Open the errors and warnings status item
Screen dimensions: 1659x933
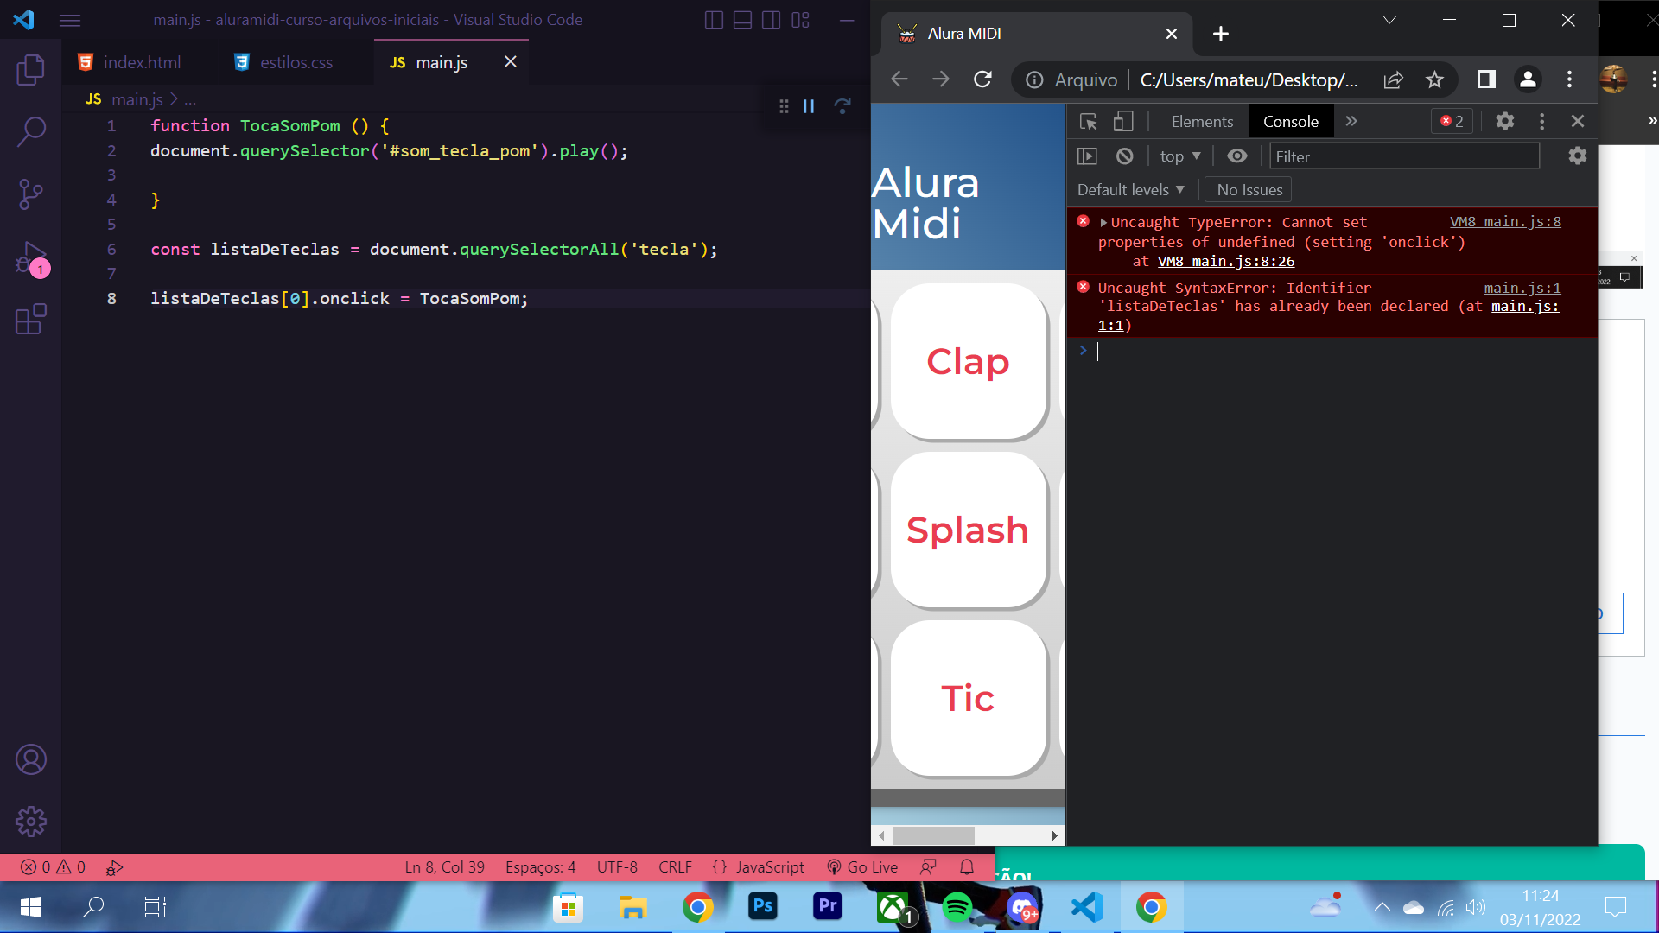[x=54, y=867]
